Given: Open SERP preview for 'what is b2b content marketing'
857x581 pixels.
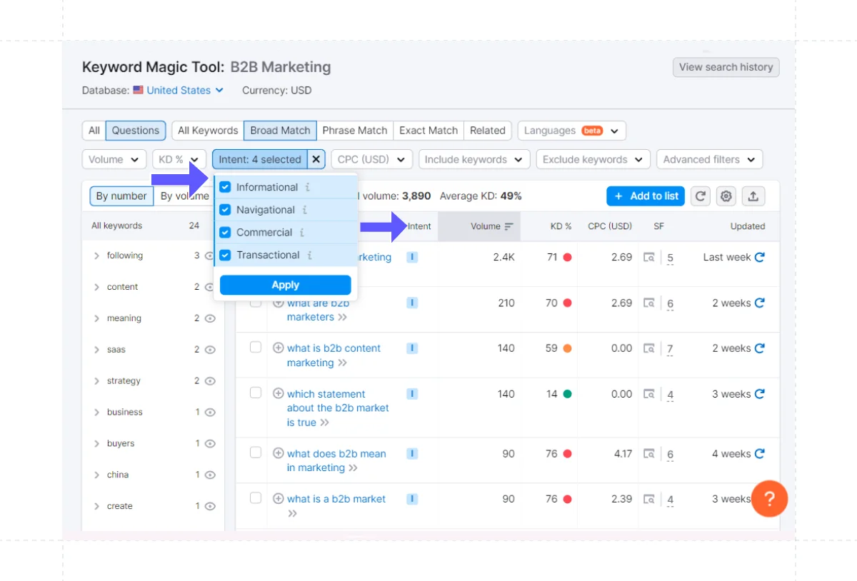Looking at the screenshot, I should coord(651,348).
